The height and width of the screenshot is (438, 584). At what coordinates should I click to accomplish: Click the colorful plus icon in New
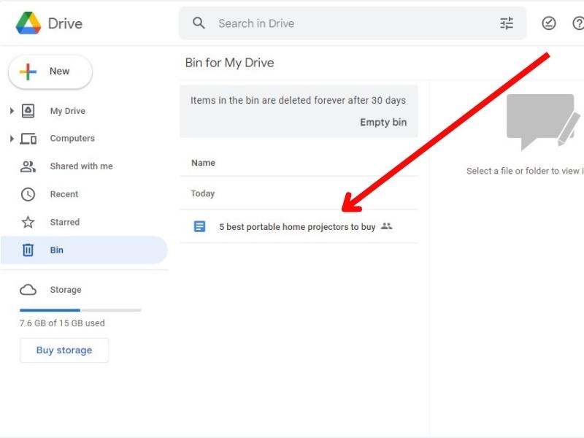coord(28,72)
